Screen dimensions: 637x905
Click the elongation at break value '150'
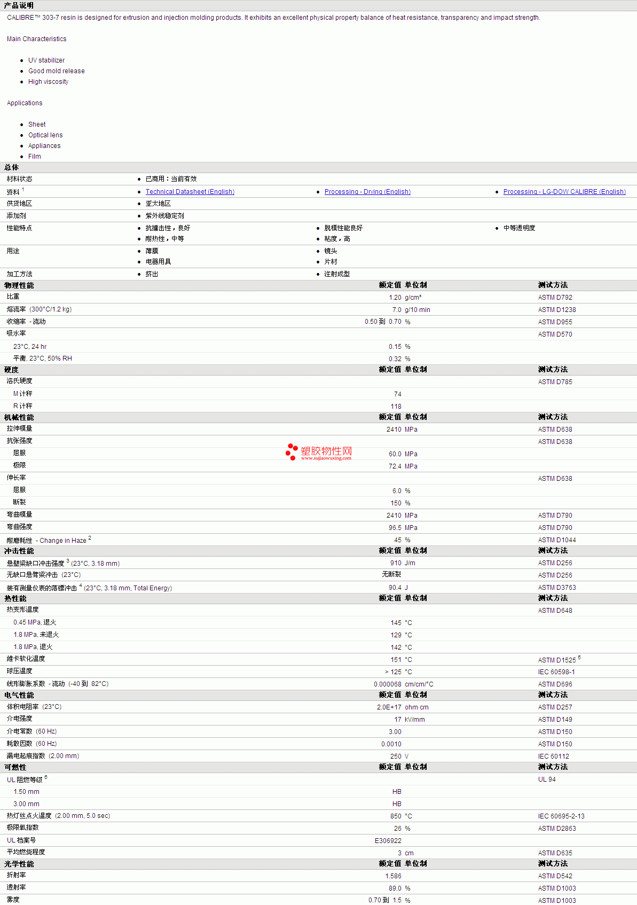396,503
